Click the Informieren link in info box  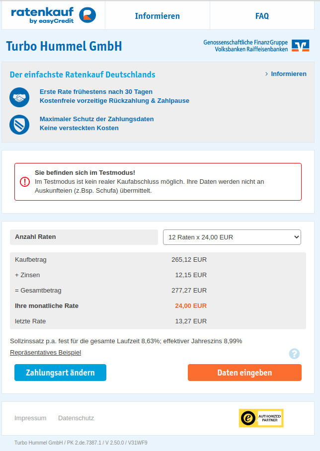(289, 74)
